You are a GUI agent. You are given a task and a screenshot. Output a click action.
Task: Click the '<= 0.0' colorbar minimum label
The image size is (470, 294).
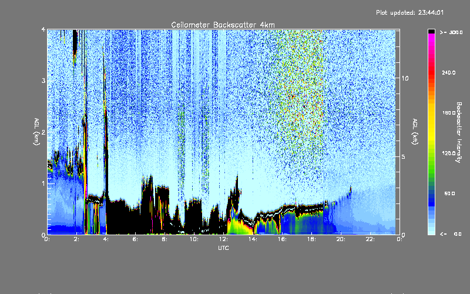(x=451, y=233)
